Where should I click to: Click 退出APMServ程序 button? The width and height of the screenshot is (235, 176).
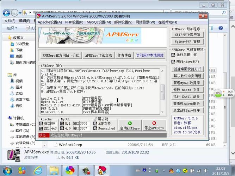point(187,111)
